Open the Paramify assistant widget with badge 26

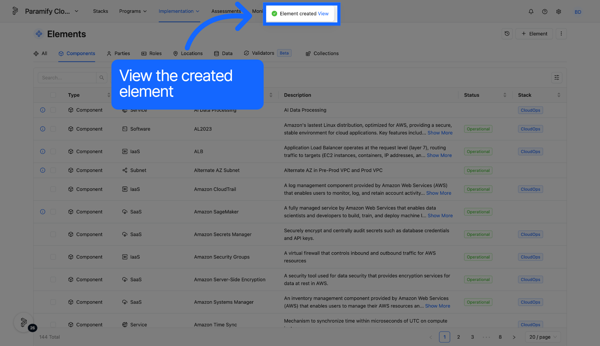pos(24,322)
